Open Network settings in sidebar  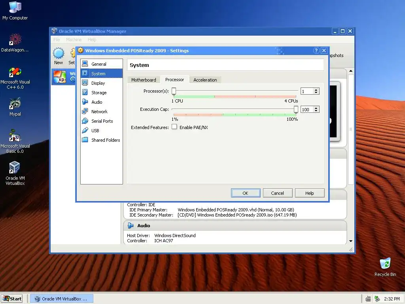click(x=101, y=112)
